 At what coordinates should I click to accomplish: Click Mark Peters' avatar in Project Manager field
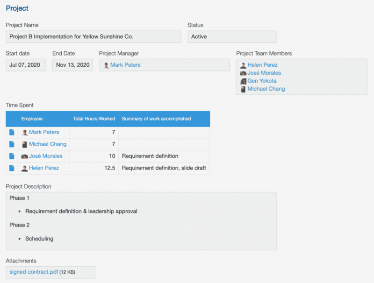click(x=107, y=65)
